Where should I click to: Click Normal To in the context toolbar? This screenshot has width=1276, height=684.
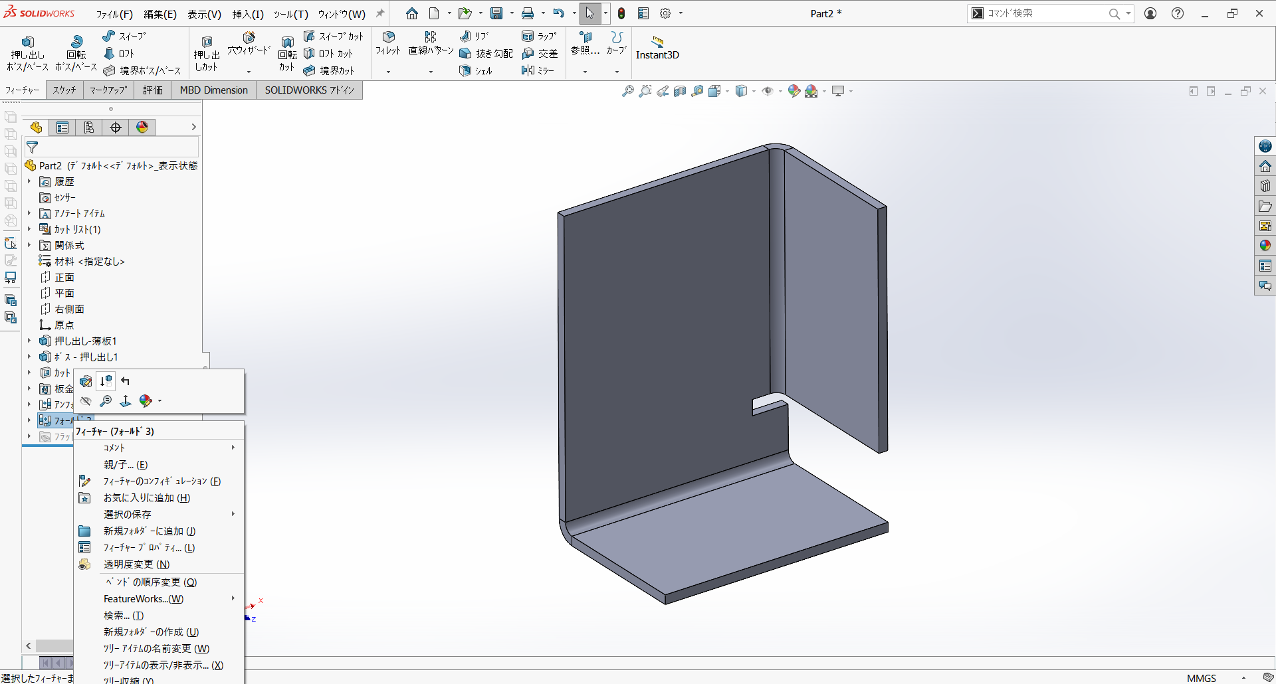coord(125,401)
